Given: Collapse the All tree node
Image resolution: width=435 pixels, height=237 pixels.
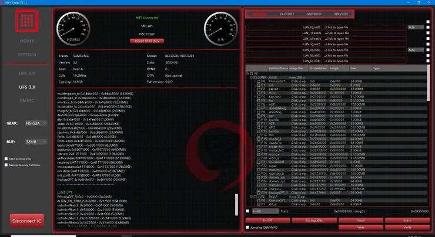Looking at the screenshot, I should [x=247, y=74].
